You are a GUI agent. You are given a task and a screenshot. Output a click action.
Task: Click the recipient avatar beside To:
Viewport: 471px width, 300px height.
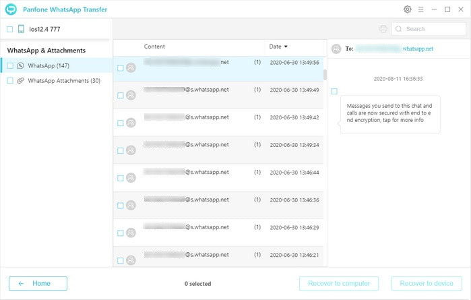click(x=336, y=49)
